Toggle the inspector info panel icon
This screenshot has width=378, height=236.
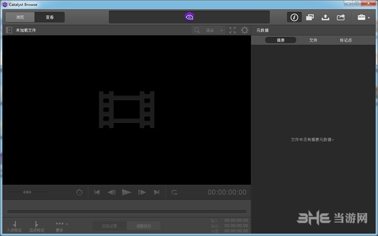(x=294, y=17)
